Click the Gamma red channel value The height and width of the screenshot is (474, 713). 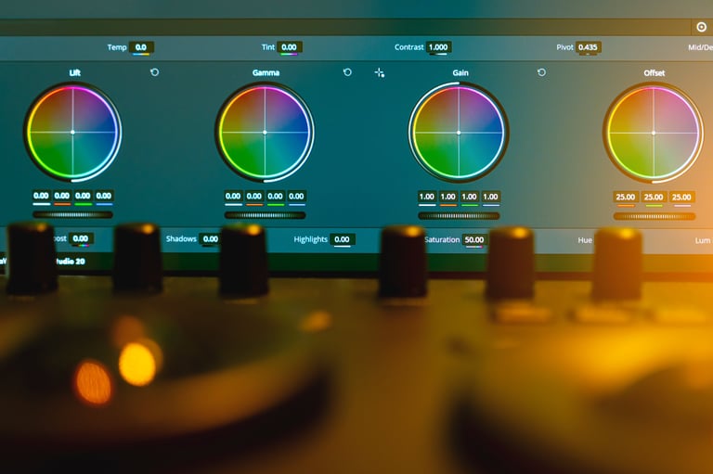tap(254, 197)
